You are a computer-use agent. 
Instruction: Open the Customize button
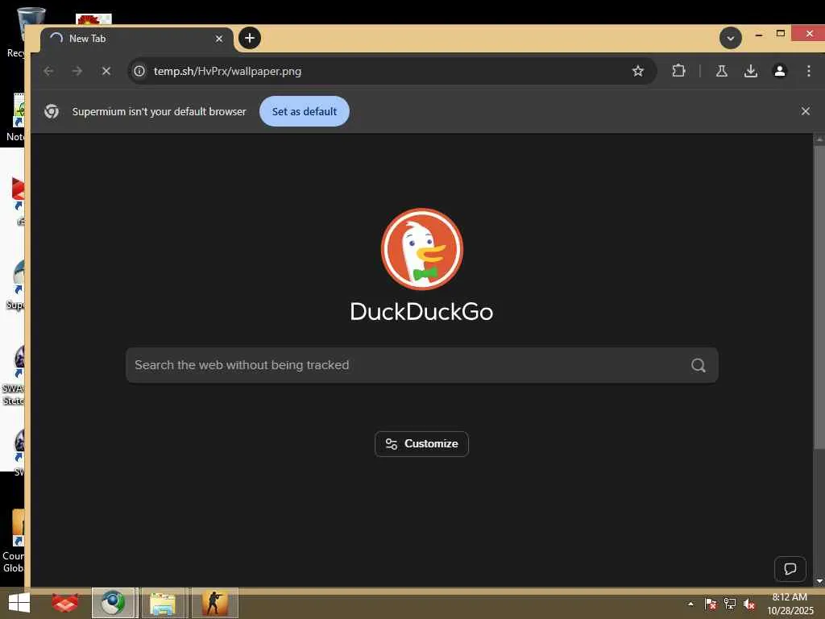(x=421, y=444)
